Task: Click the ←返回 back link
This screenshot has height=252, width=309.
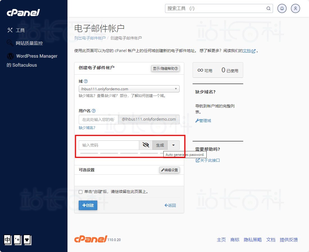Action: coord(170,205)
